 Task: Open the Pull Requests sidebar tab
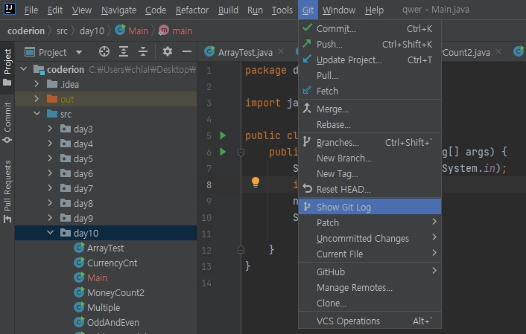pos(7,192)
